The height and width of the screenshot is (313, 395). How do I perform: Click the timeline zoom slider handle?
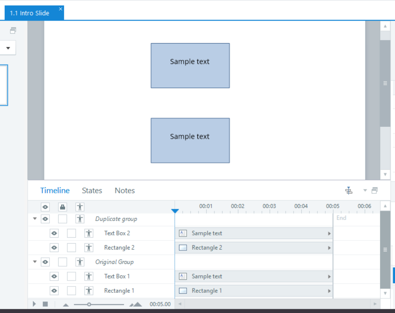[x=88, y=304]
